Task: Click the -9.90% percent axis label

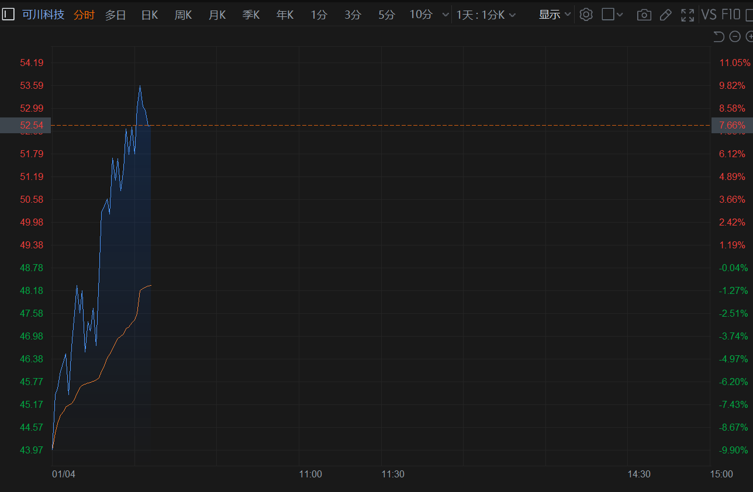Action: coord(733,450)
